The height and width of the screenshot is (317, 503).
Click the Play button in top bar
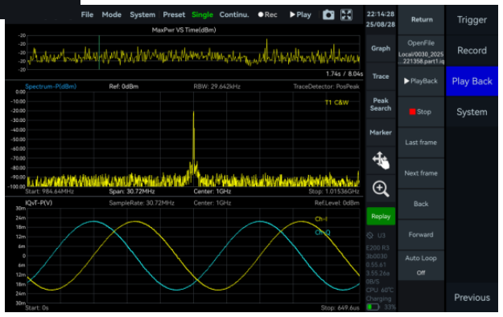300,14
